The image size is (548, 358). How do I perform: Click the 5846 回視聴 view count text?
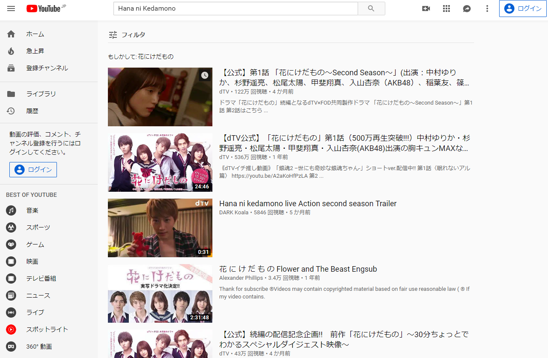click(269, 212)
